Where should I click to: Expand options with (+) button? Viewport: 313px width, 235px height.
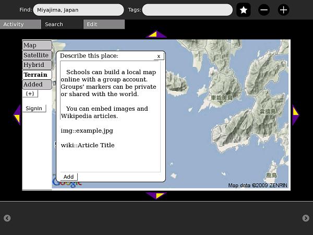click(30, 93)
